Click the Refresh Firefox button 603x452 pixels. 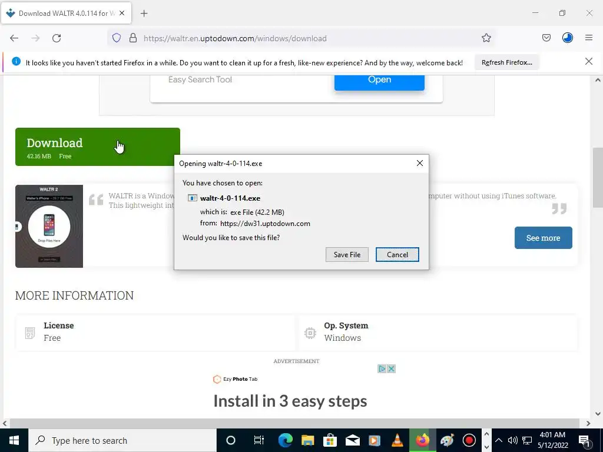(507, 62)
